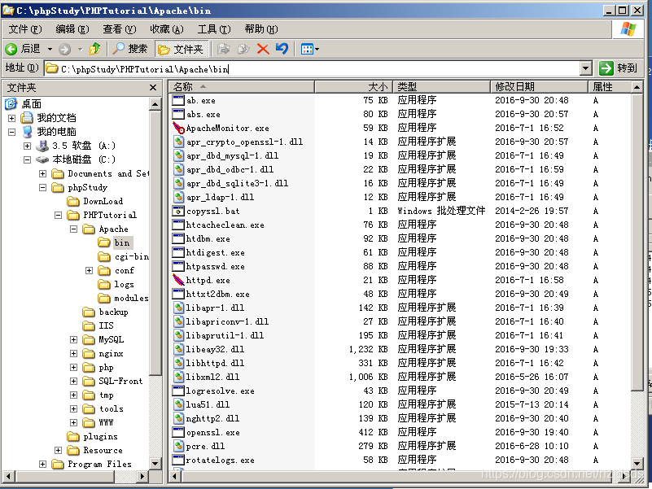
Task: Select the WWW folder in tree
Action: coord(98,422)
